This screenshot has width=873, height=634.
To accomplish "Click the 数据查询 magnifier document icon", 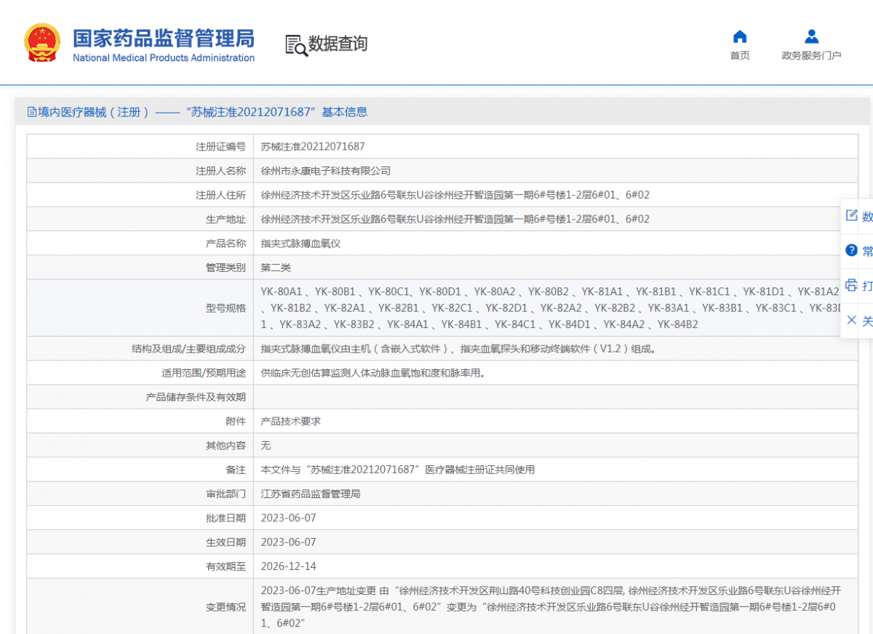I will click(x=296, y=45).
